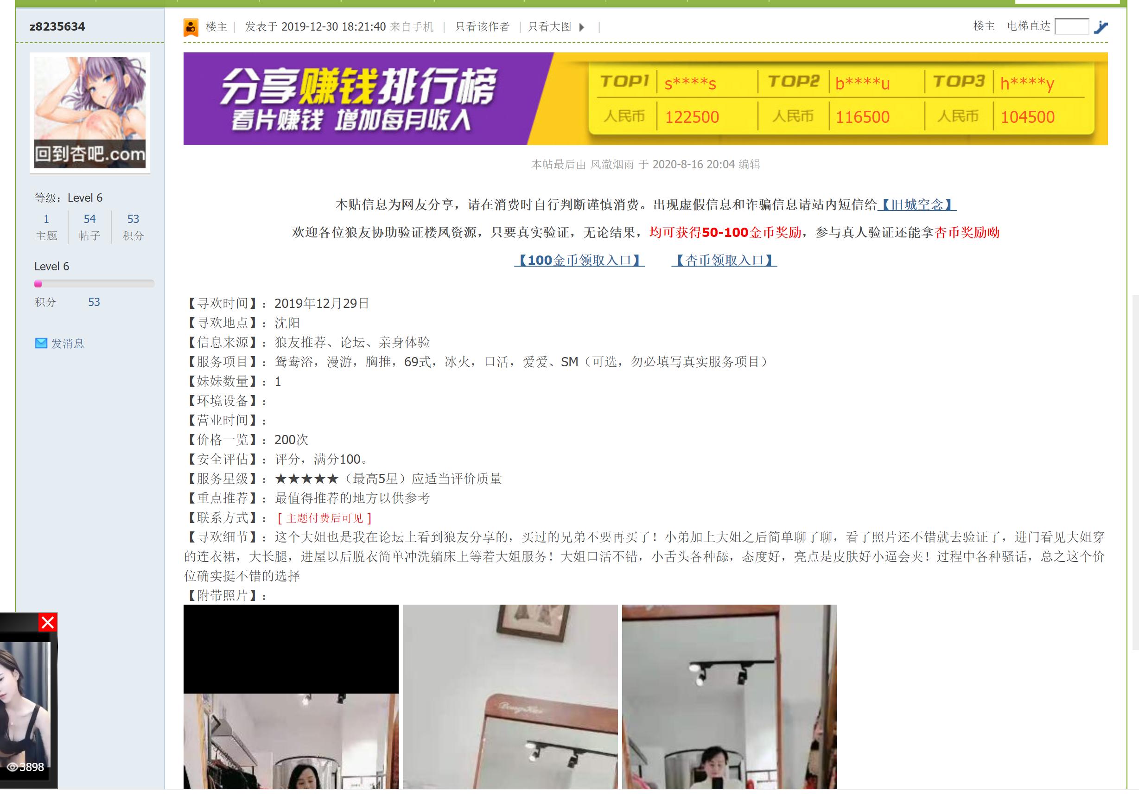
Task: Click the orange 楼主 author badge icon
Action: tap(192, 26)
